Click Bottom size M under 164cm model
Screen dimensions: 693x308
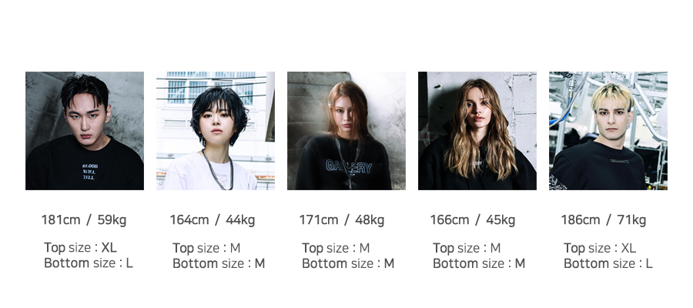[x=219, y=263]
